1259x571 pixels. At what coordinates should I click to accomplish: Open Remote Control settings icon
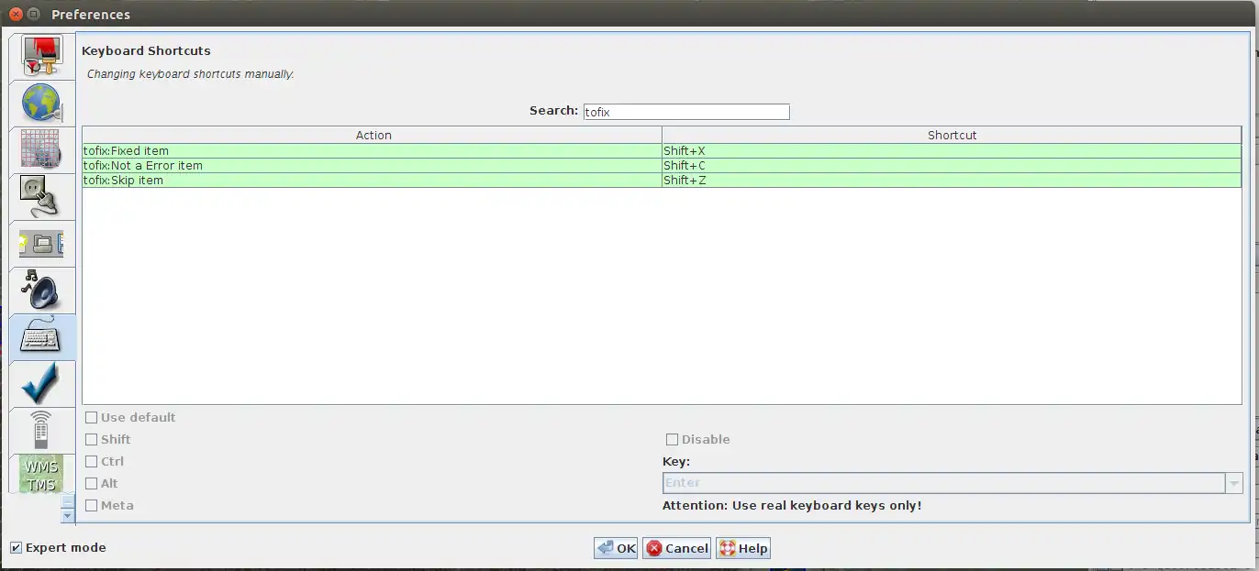tap(41, 430)
